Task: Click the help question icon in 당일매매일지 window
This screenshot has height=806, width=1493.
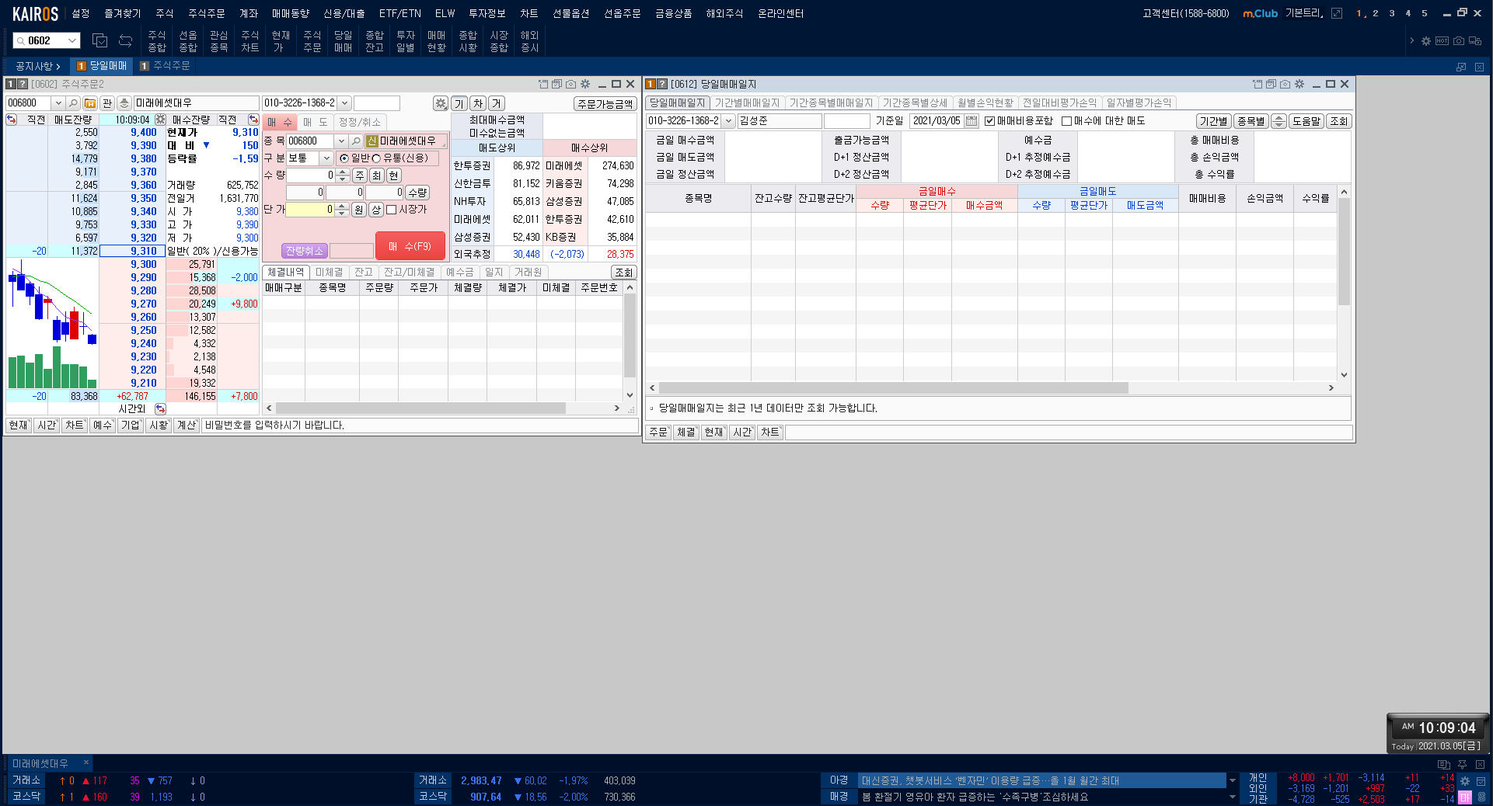Action: 662,84
